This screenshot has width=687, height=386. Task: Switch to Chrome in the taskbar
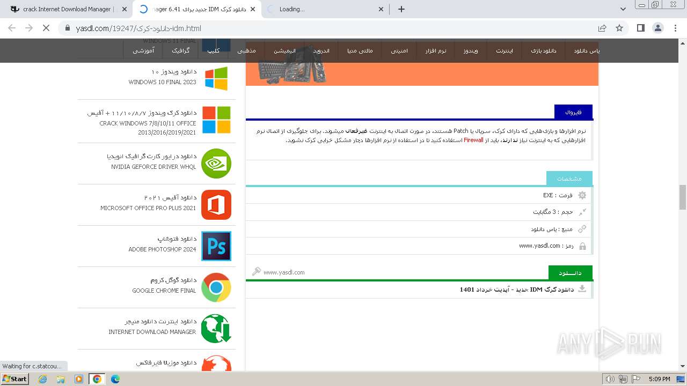(x=97, y=379)
